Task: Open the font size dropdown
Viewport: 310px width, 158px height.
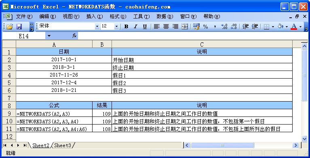Action: click(x=116, y=27)
